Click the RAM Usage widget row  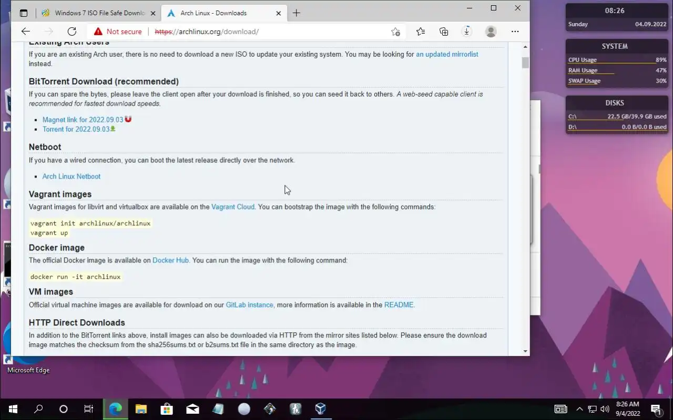coord(617,70)
